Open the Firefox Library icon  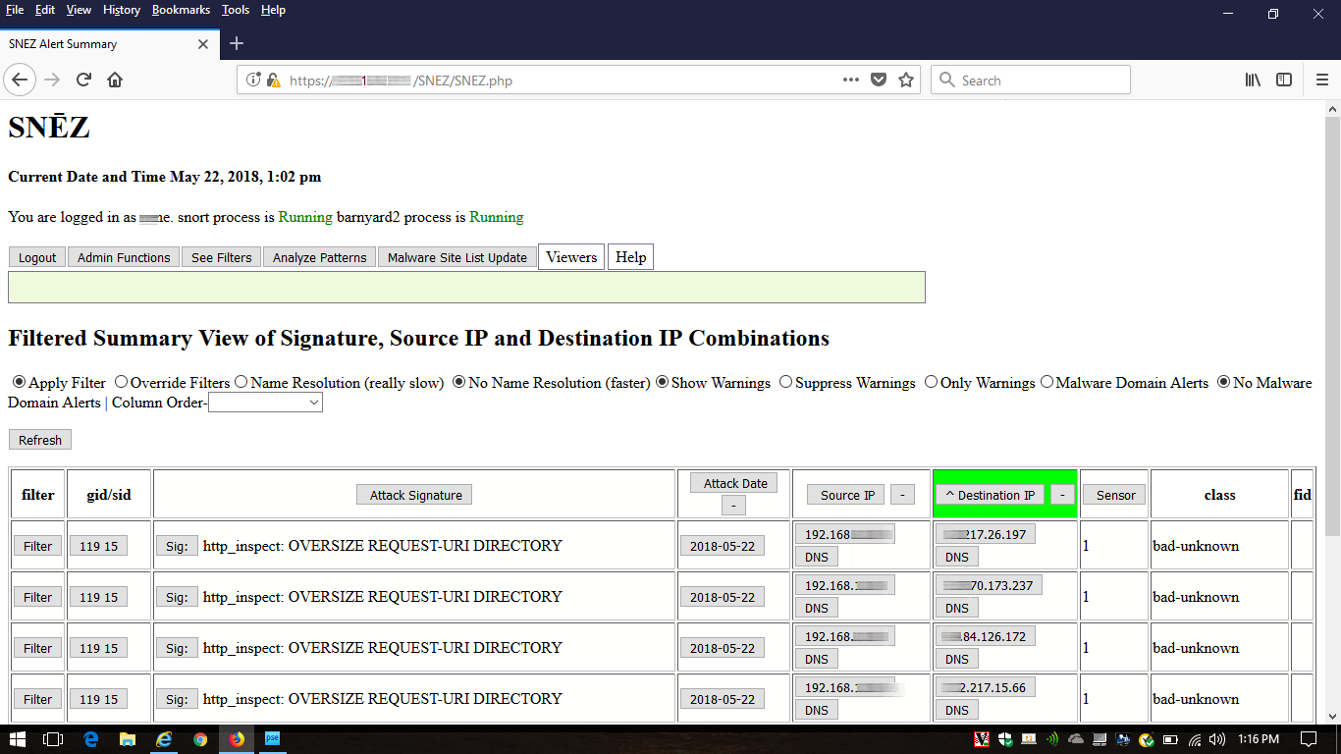[1253, 80]
